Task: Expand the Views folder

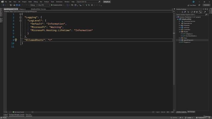Action: pos(180,38)
